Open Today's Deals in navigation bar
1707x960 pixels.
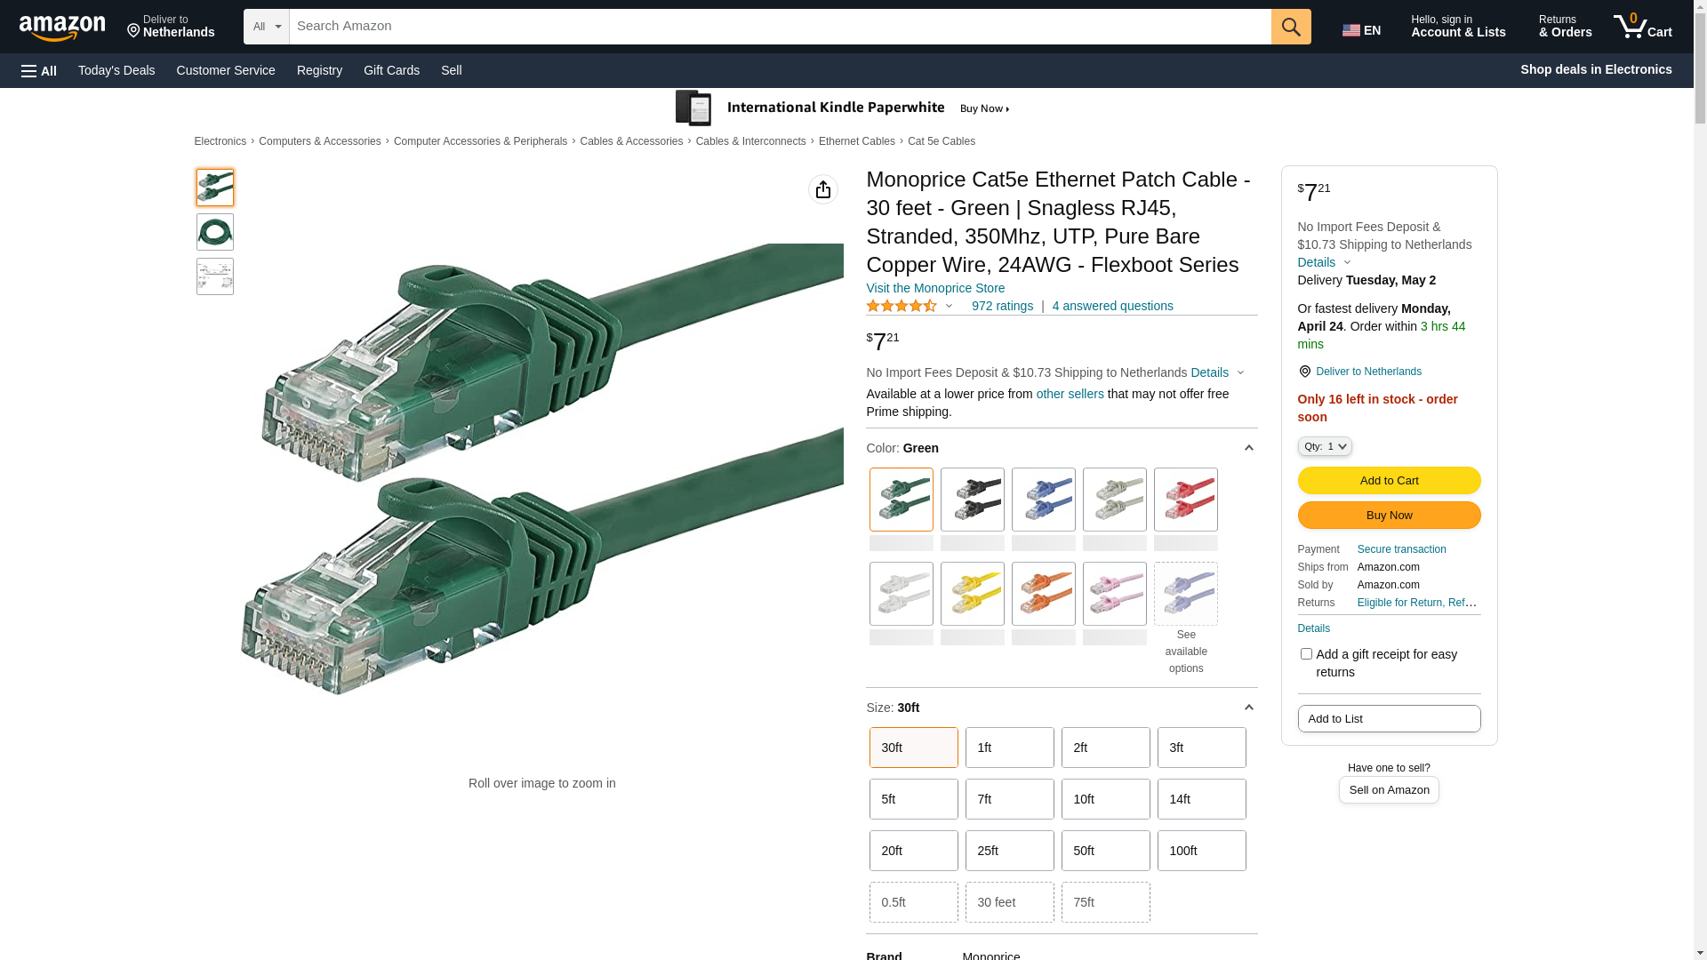click(116, 70)
